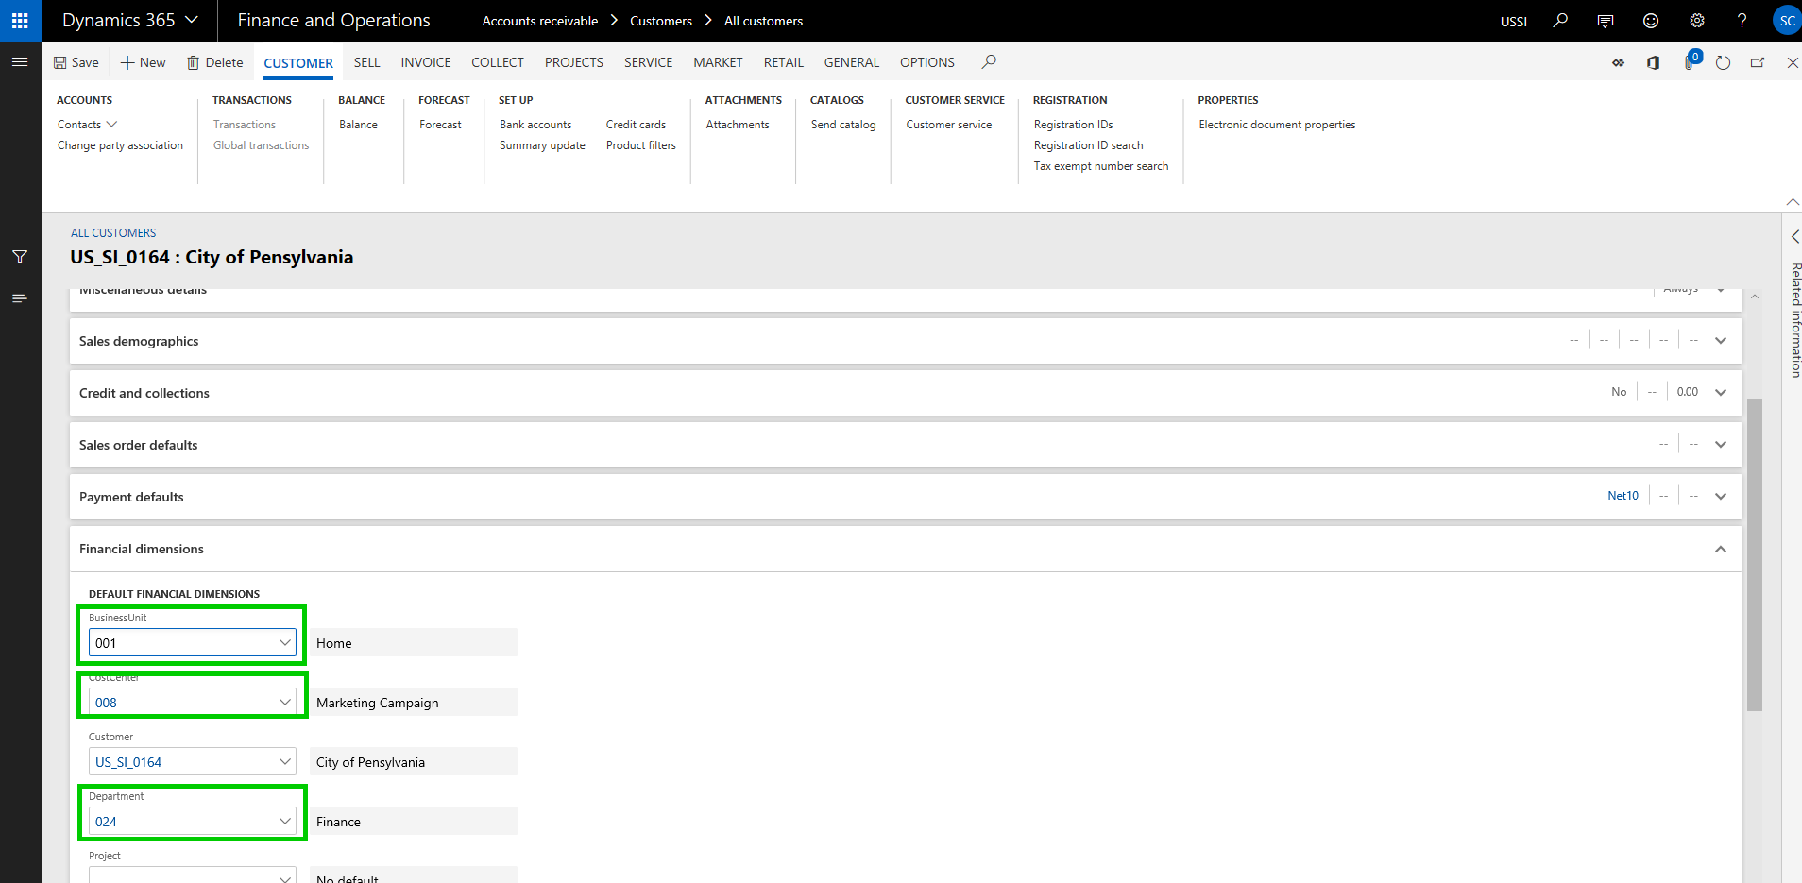The height and width of the screenshot is (883, 1802).
Task: Open the COLLECT ribbon tab
Action: (x=497, y=62)
